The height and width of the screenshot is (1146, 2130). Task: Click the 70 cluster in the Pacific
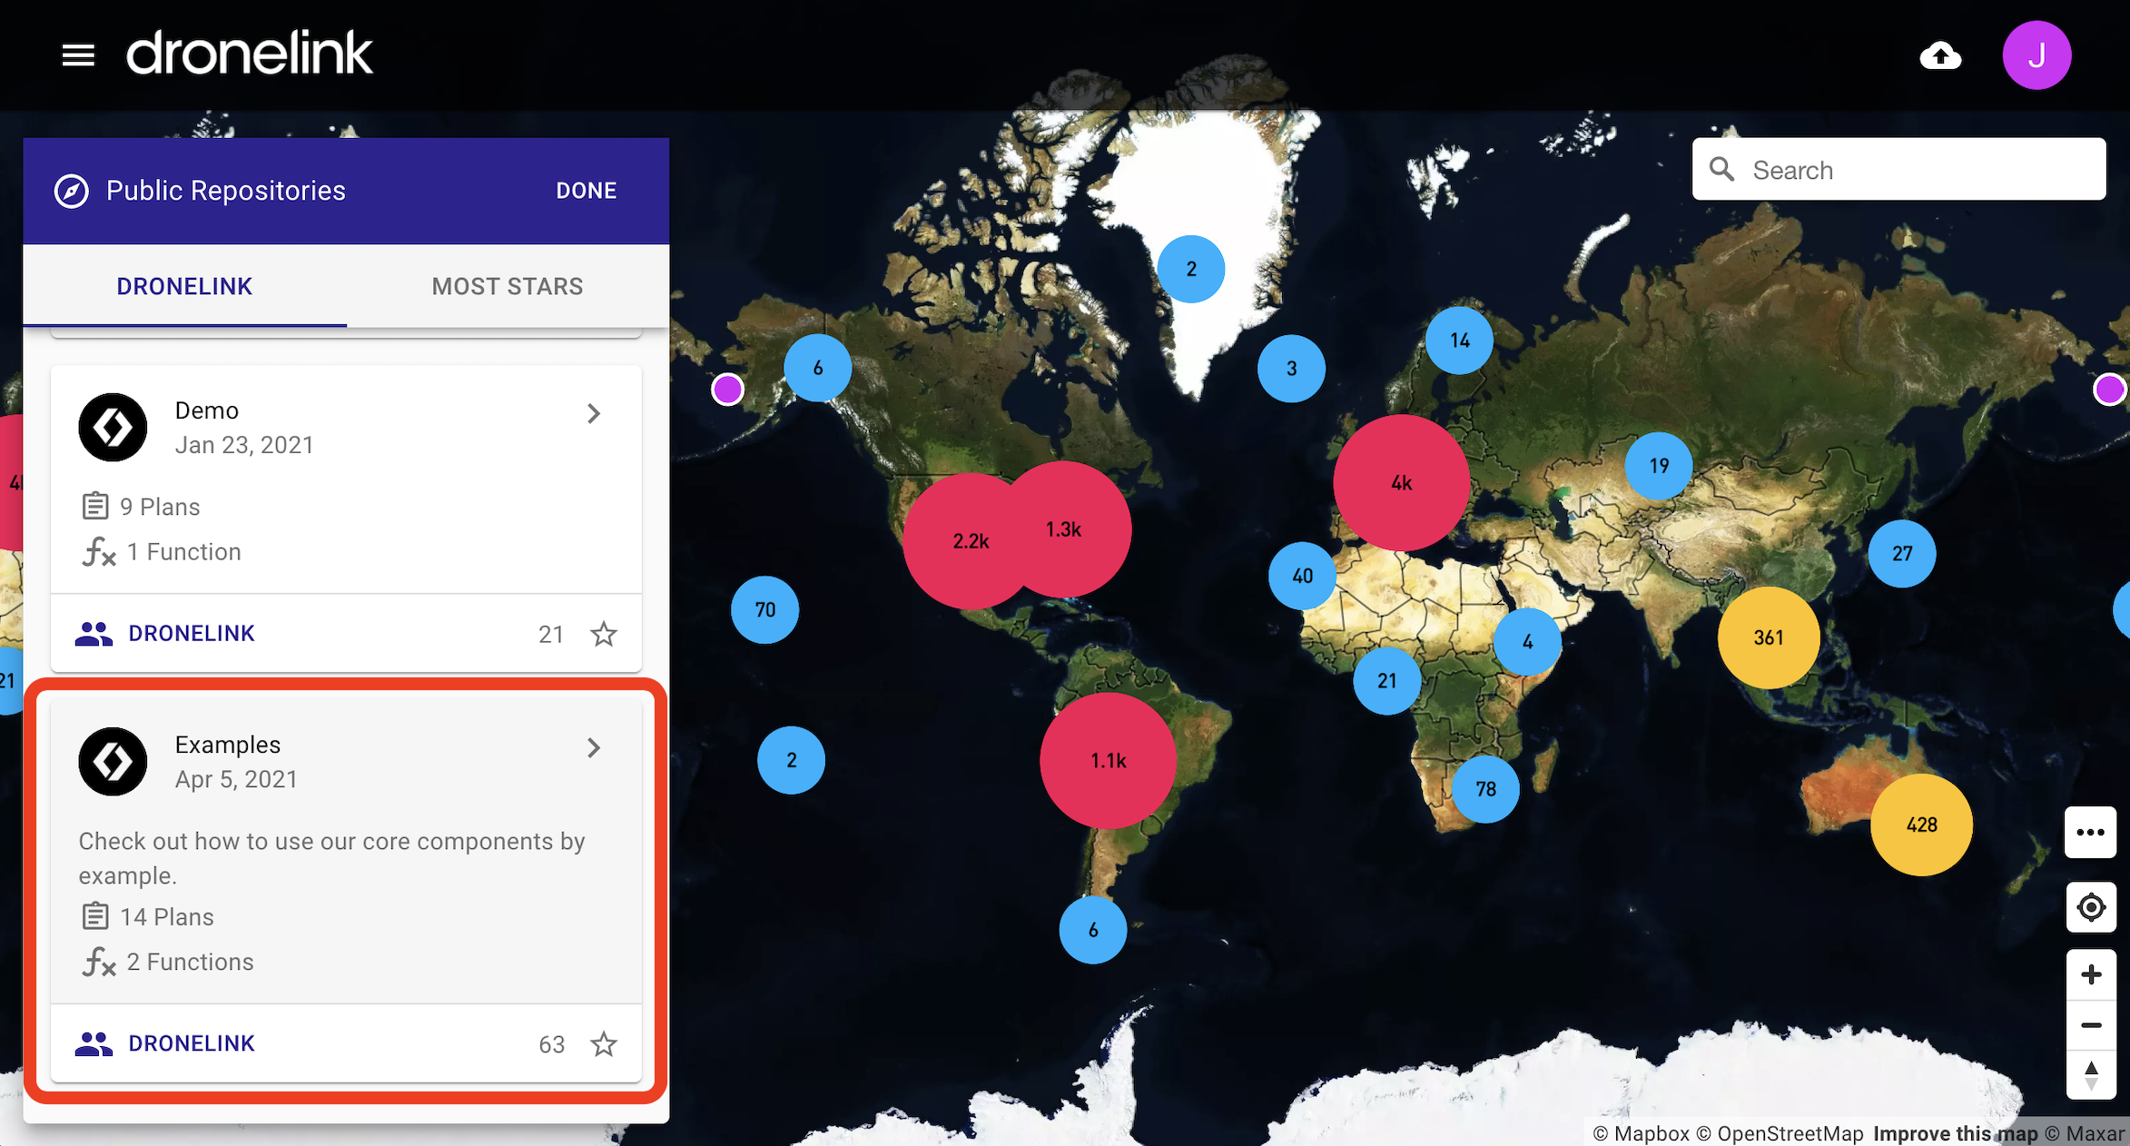coord(765,609)
